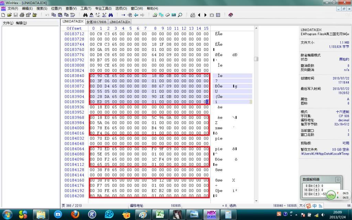Click the Open file folder icon
This screenshot has width=352, height=220.
point(9,15)
